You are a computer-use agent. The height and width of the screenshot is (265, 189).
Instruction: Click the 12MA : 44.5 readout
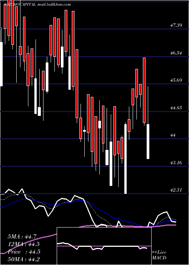pos(23,244)
